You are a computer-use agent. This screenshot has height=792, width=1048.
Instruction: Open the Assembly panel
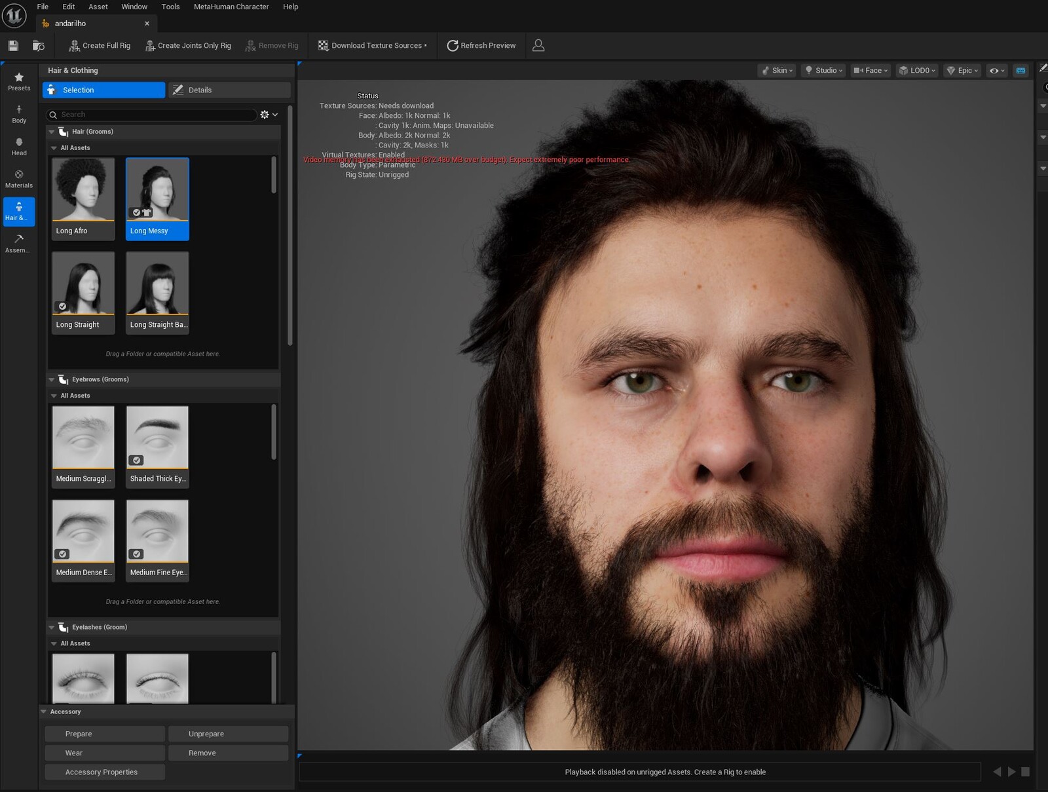coord(19,244)
